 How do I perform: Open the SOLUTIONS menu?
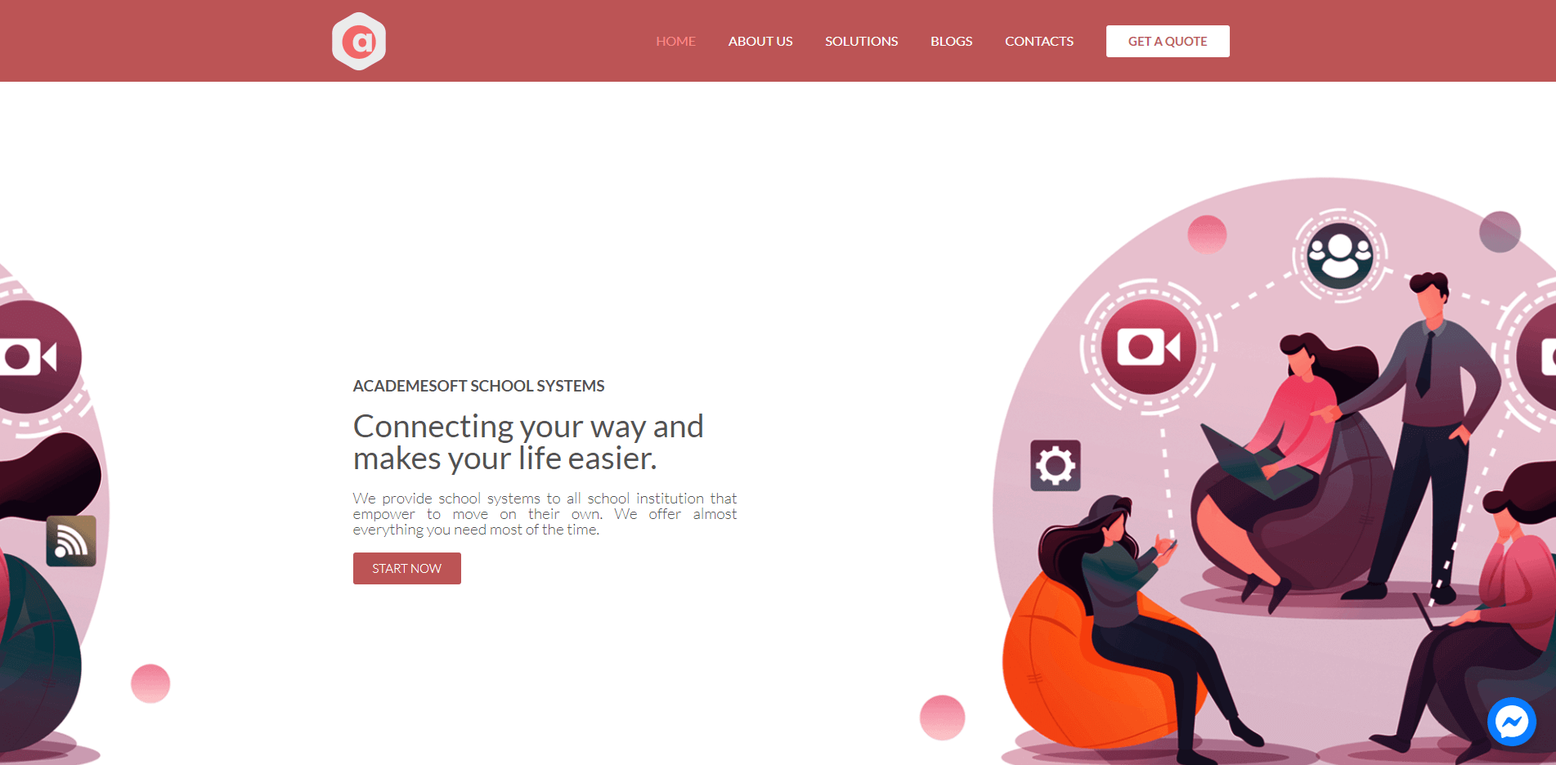point(861,41)
